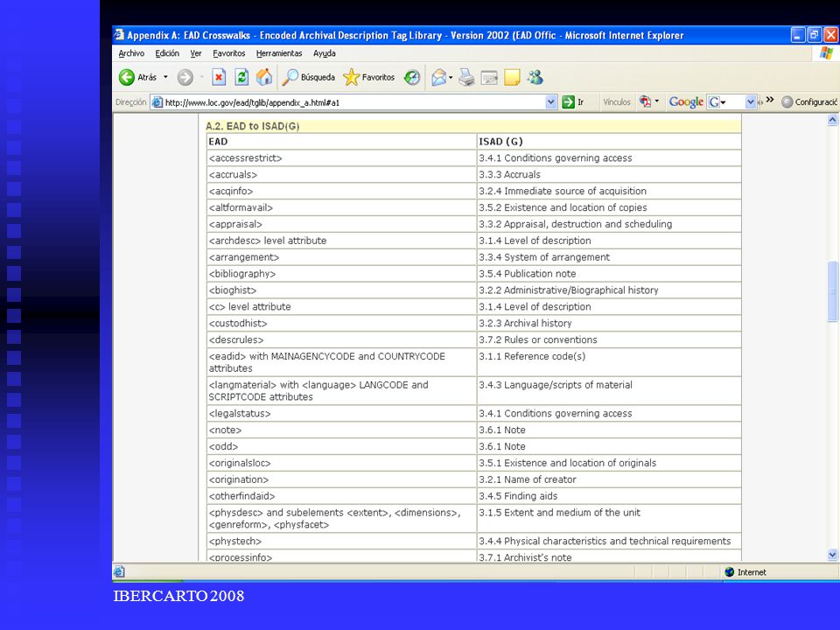
Task: Click '3.4.3 Language/scripts of material' cell
Action: (609, 390)
